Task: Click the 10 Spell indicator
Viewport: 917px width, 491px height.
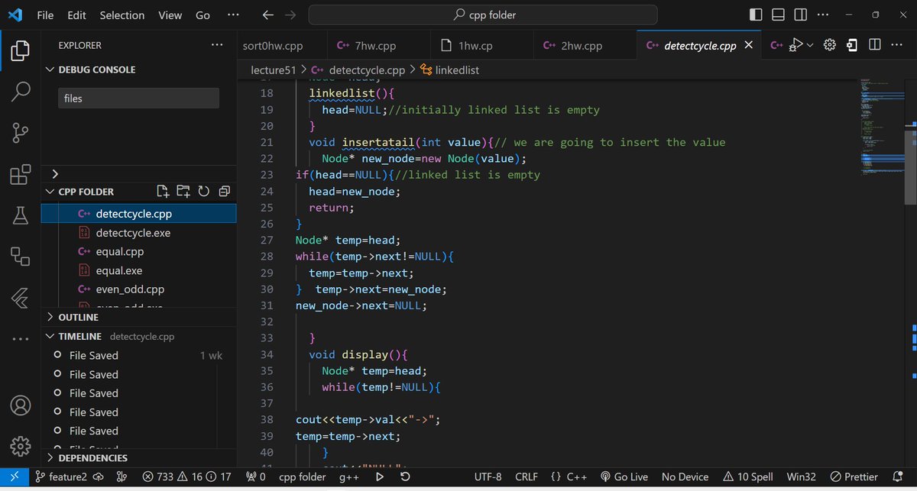Action: tap(748, 476)
